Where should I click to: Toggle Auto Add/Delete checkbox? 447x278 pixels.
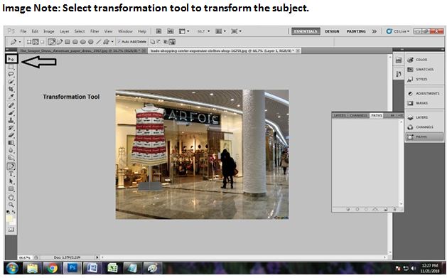click(119, 42)
